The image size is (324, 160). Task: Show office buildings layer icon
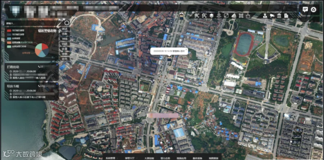pyautogui.click(x=286, y=15)
